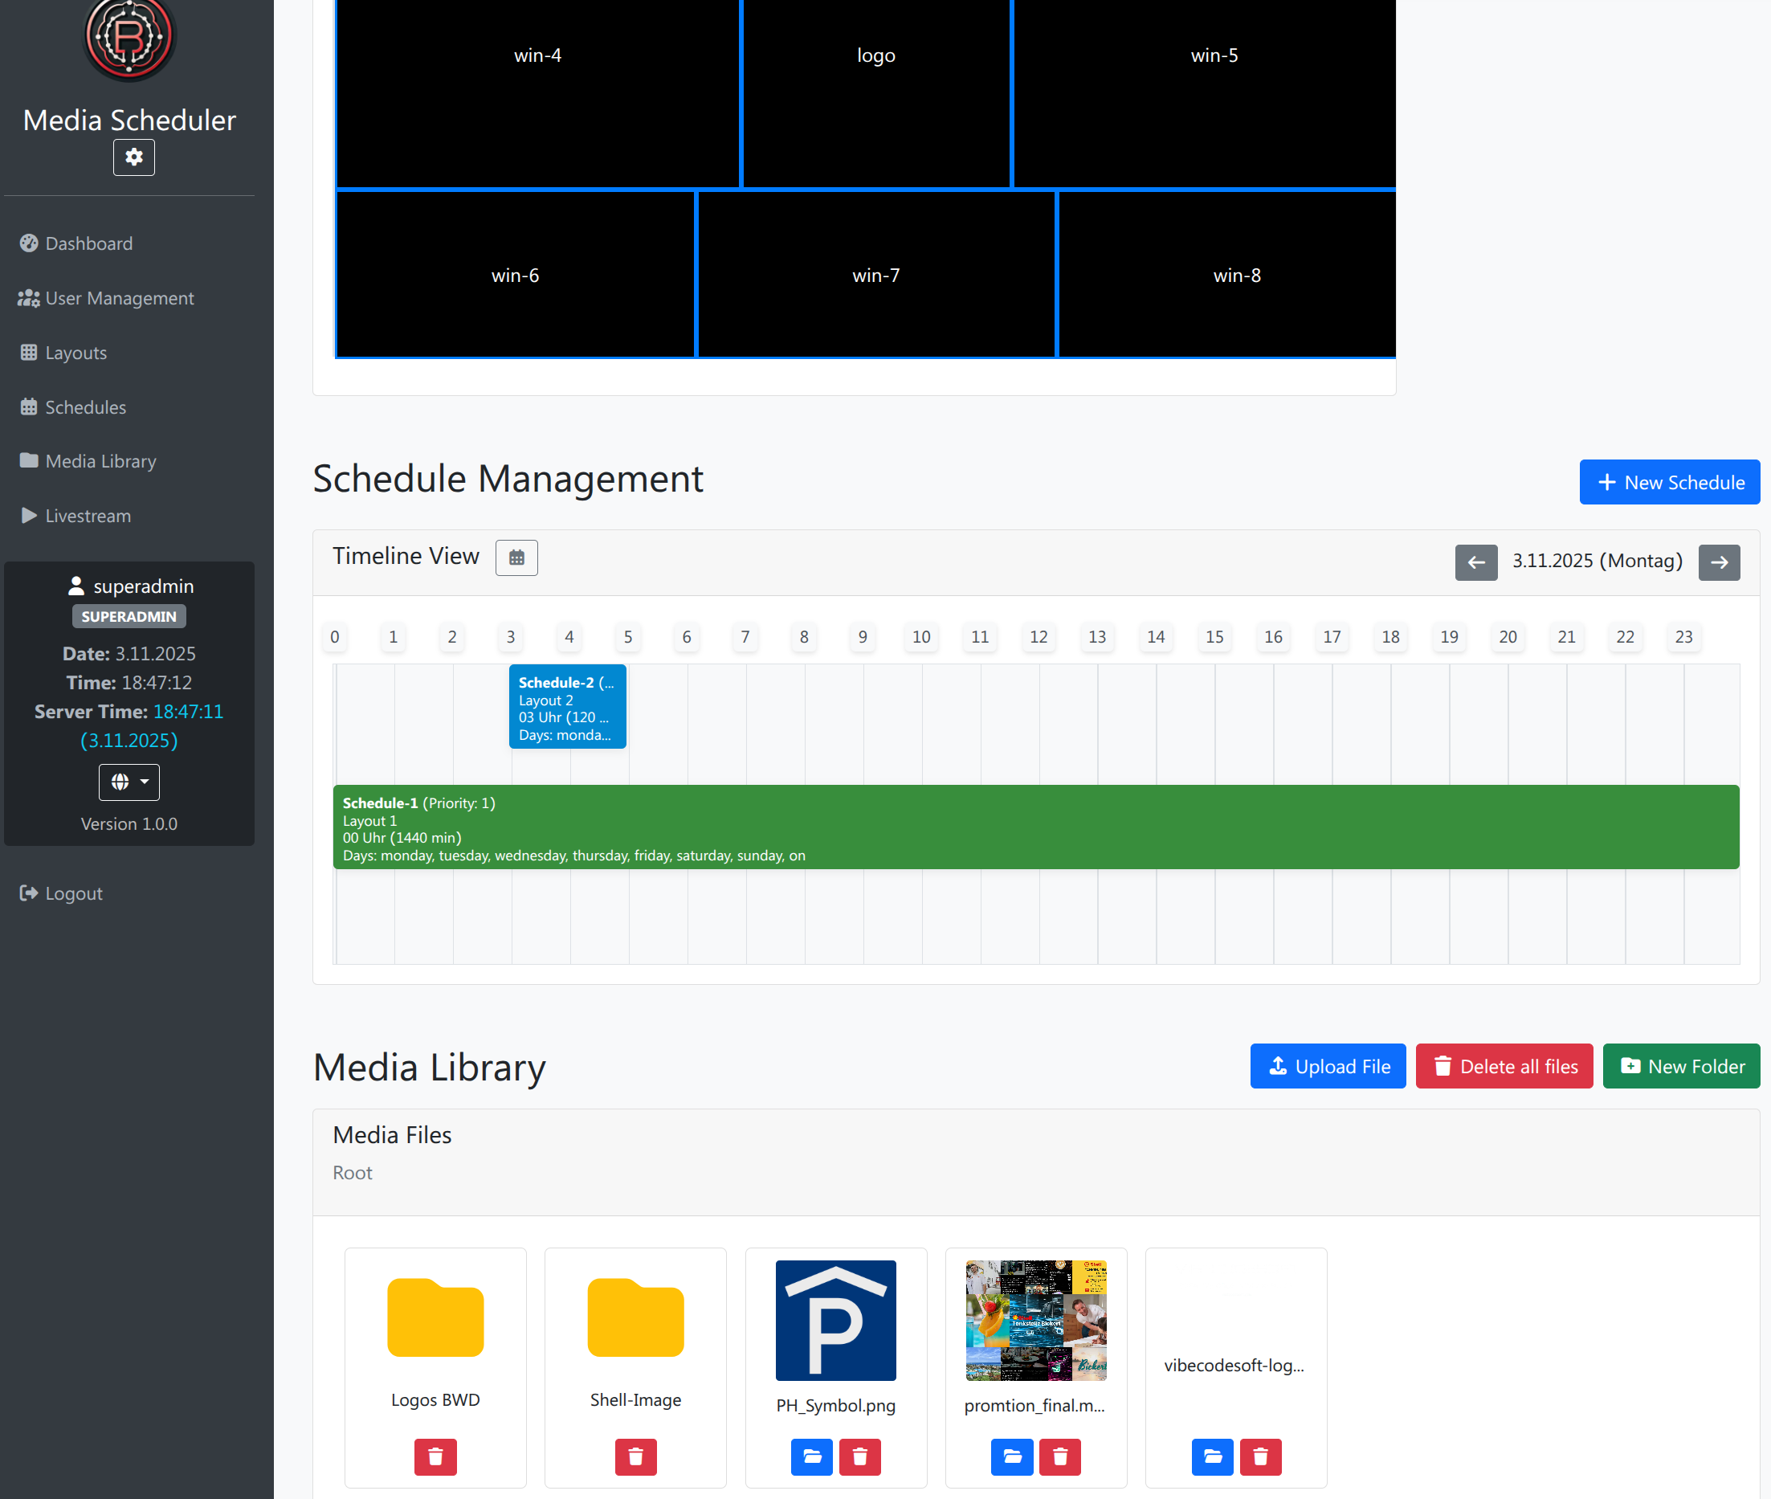
Task: Click the win-7 layout window
Action: 875,275
